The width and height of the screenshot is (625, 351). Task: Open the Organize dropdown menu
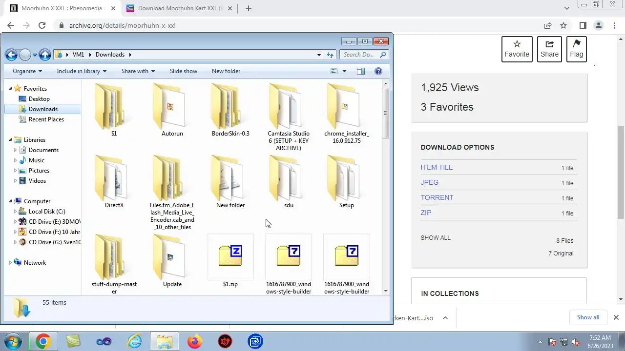pyautogui.click(x=27, y=71)
